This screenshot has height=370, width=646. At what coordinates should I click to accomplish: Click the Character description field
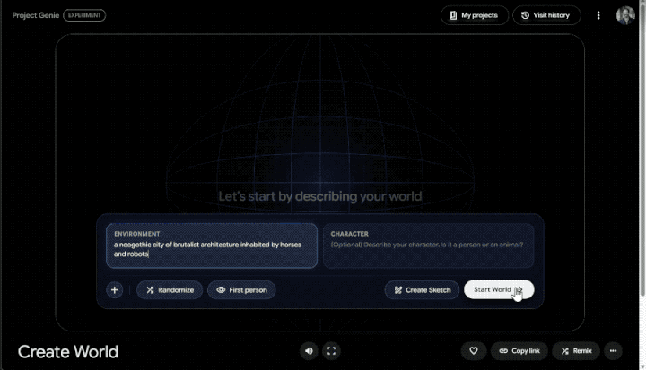pyautogui.click(x=429, y=245)
